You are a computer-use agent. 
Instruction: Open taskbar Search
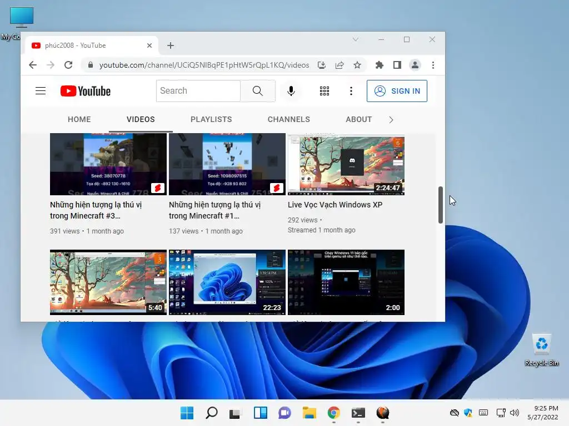pos(212,413)
